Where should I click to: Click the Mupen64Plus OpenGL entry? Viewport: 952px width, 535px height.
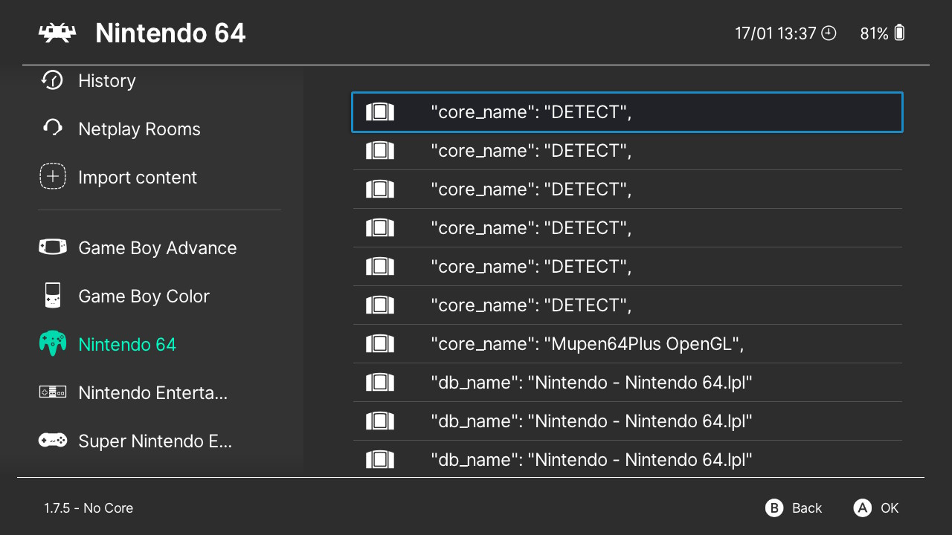627,344
